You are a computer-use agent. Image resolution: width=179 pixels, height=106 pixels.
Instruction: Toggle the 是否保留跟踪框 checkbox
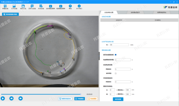(116, 55)
